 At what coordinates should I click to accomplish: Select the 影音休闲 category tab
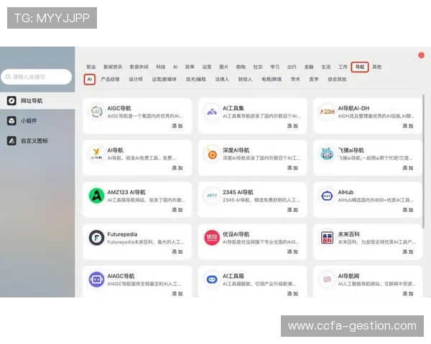(139, 67)
